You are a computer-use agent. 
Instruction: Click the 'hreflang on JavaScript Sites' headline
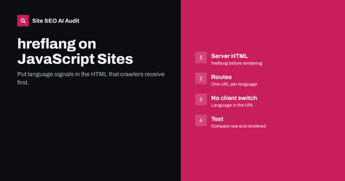[x=75, y=51]
